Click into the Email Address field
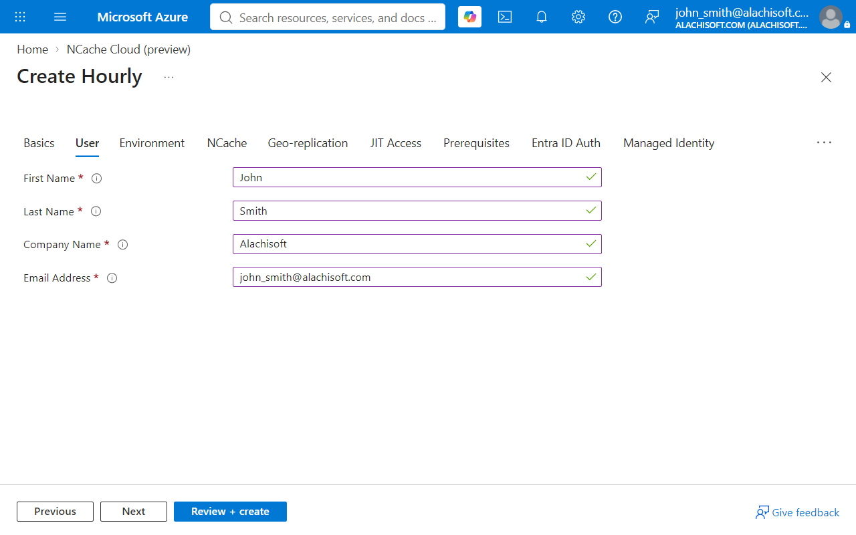The height and width of the screenshot is (535, 856). [x=417, y=277]
